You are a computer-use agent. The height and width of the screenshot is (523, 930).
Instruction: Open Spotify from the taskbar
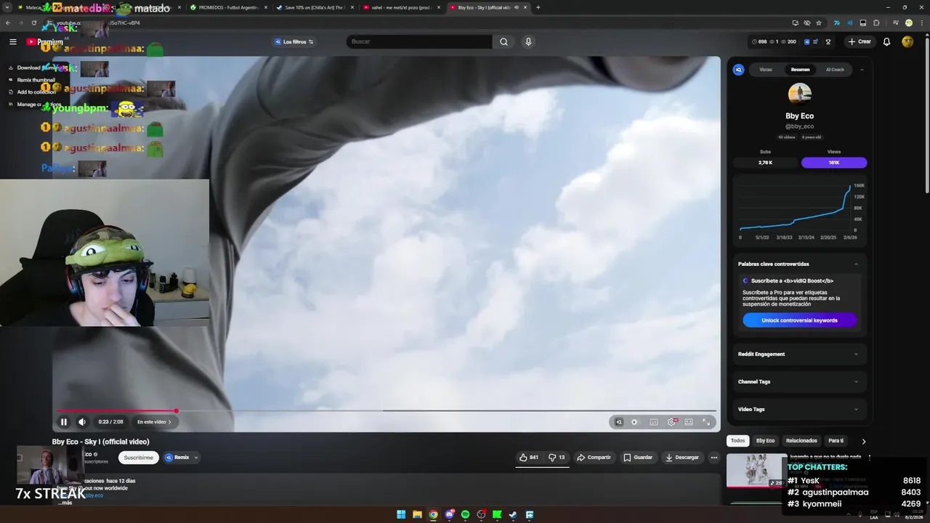pyautogui.click(x=465, y=515)
